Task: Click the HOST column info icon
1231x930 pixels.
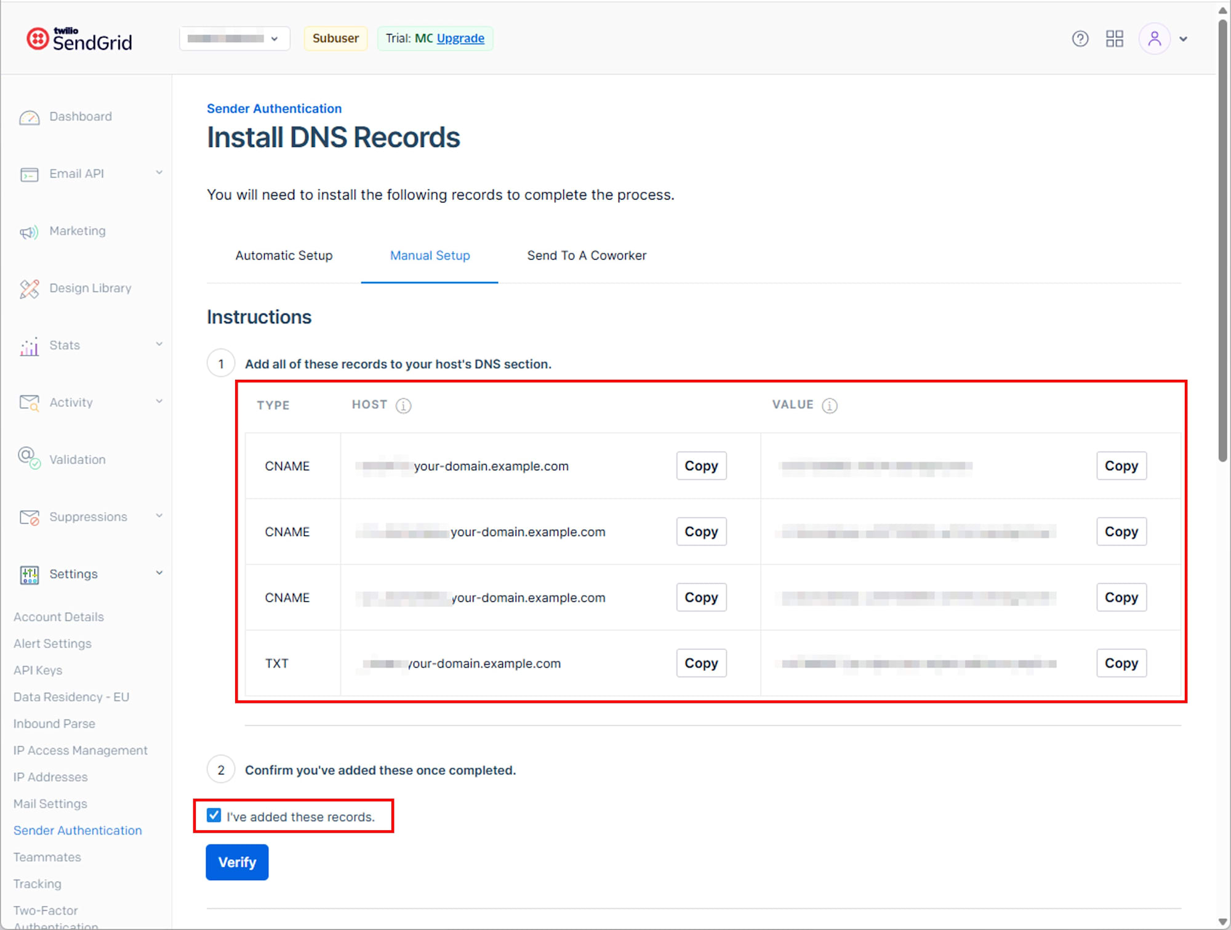Action: click(403, 405)
